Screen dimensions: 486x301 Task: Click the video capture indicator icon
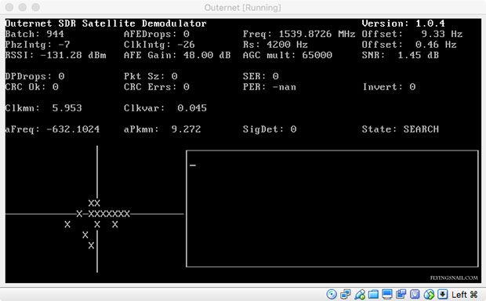[401, 294]
